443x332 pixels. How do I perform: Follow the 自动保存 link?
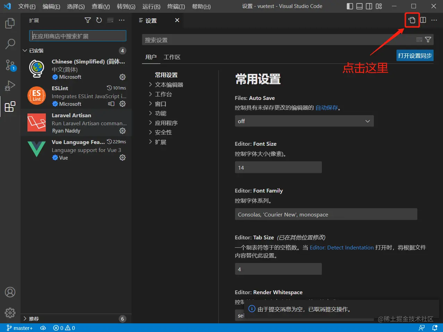[x=326, y=108]
